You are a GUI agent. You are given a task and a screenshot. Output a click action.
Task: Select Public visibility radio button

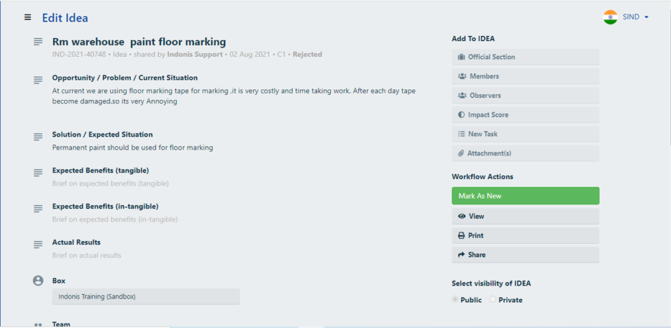tap(455, 299)
